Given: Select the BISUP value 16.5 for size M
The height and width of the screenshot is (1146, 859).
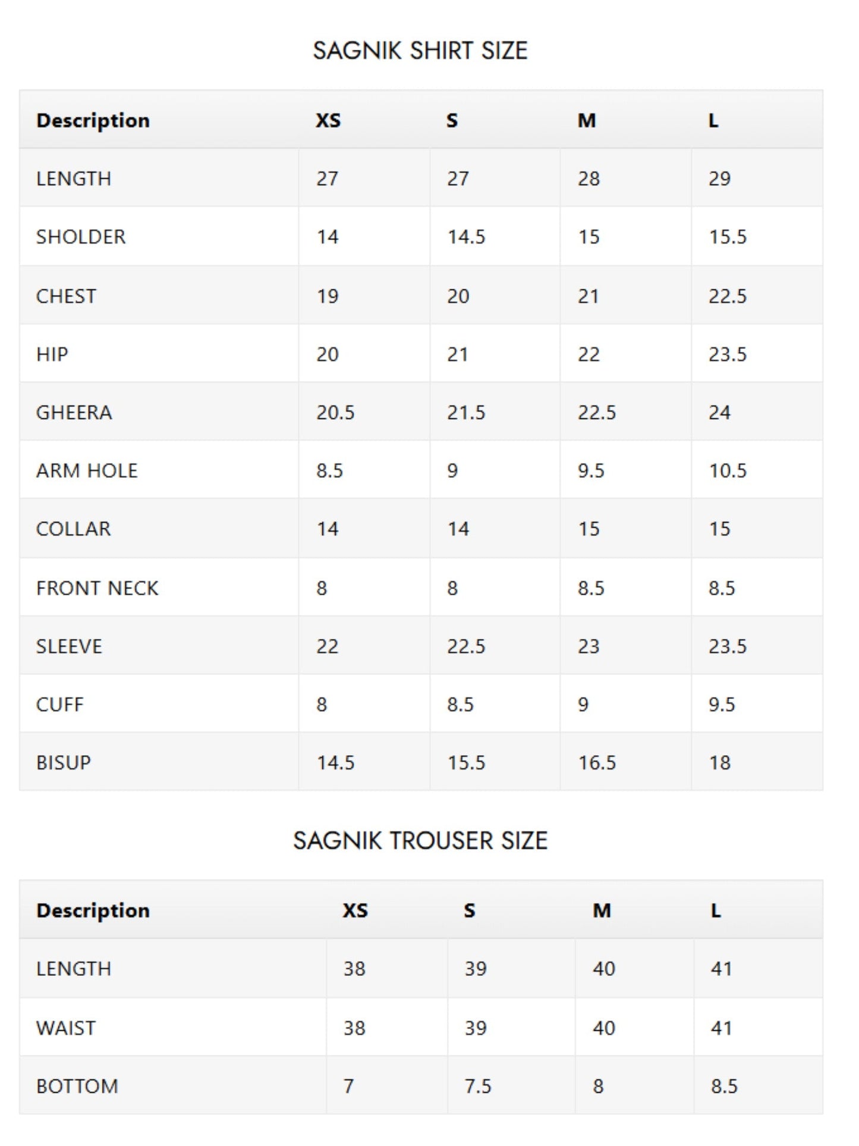Looking at the screenshot, I should (x=597, y=762).
